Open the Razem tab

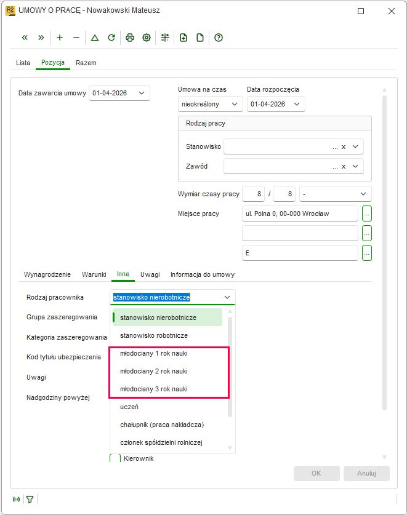(x=86, y=63)
